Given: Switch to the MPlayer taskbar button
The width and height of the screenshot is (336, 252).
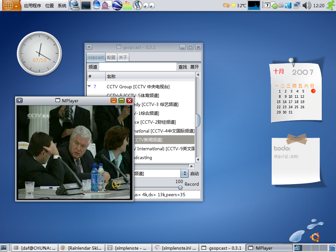Looking at the screenshot, I should [269, 248].
